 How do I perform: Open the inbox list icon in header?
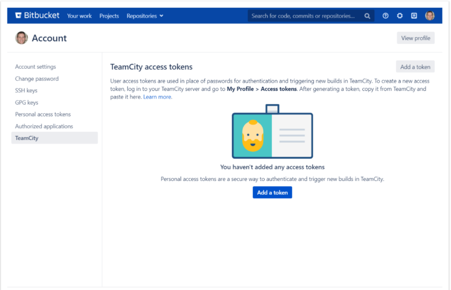pos(414,16)
